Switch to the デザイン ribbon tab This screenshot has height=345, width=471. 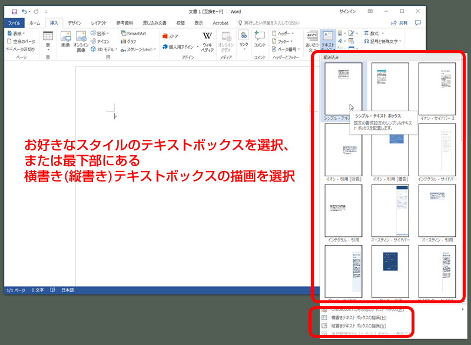click(x=75, y=22)
